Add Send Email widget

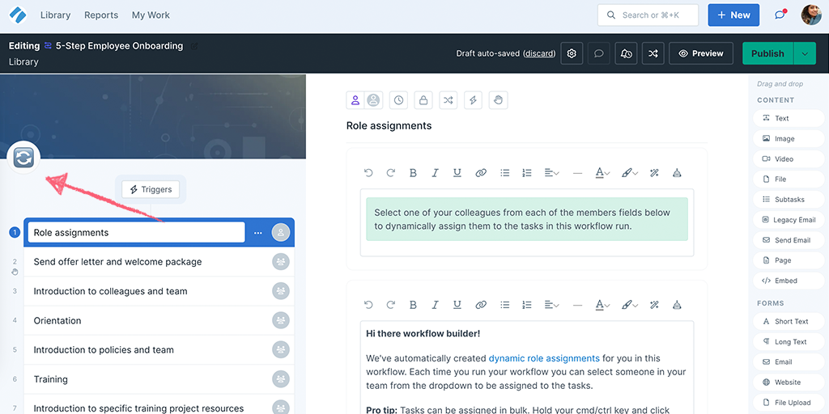click(x=788, y=240)
